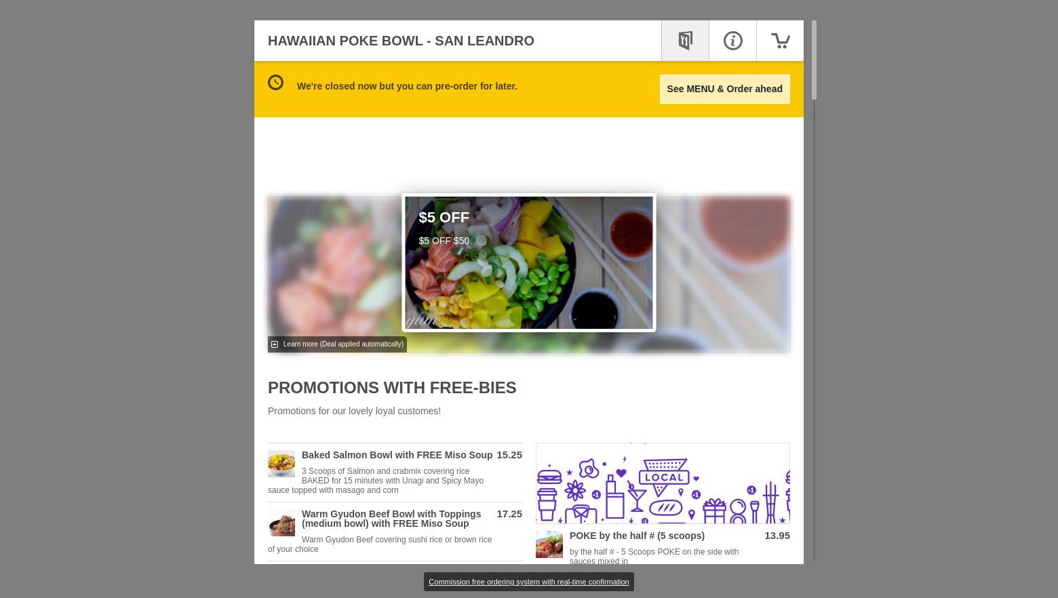Open the restaurant info icon
1058x598 pixels.
(x=732, y=41)
